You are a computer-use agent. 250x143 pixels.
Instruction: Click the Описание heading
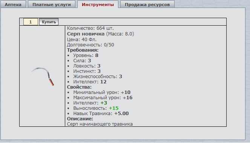[x=80, y=119]
